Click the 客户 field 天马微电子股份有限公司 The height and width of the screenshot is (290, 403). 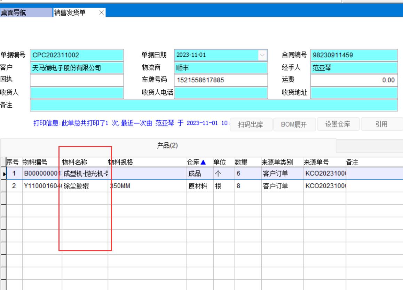tap(77, 68)
